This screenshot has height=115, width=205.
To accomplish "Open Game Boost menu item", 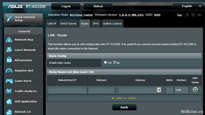I will [24, 81].
